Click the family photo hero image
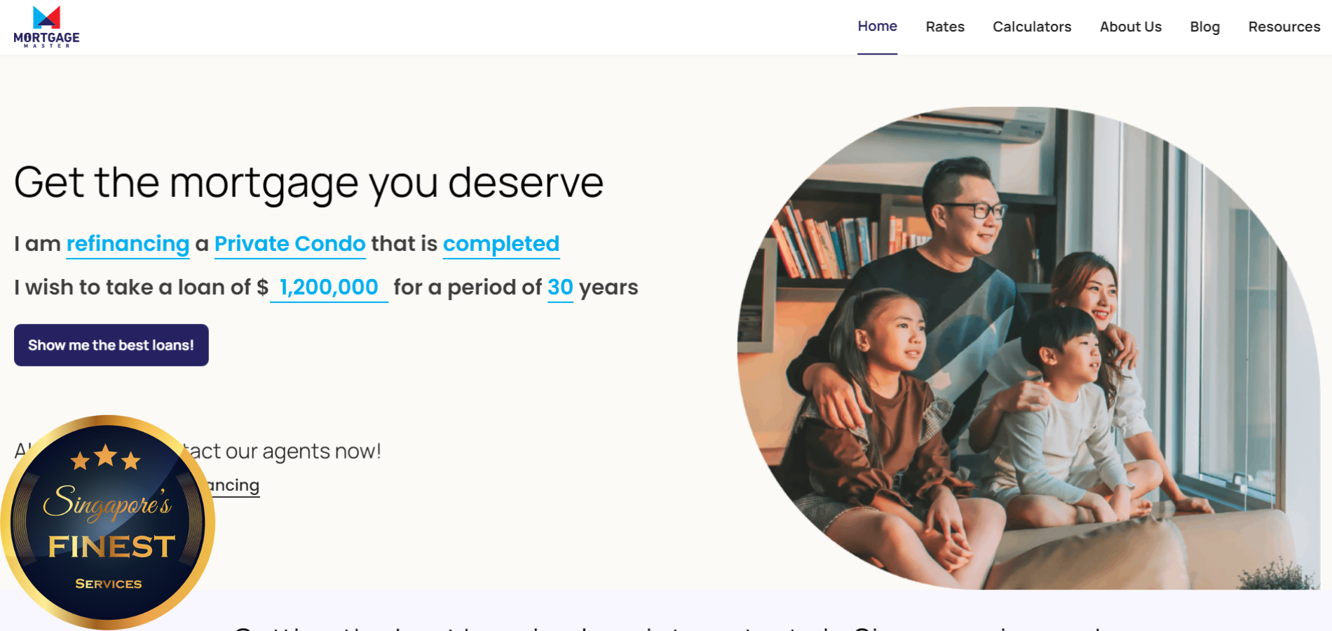This screenshot has width=1332, height=631. (1028, 351)
